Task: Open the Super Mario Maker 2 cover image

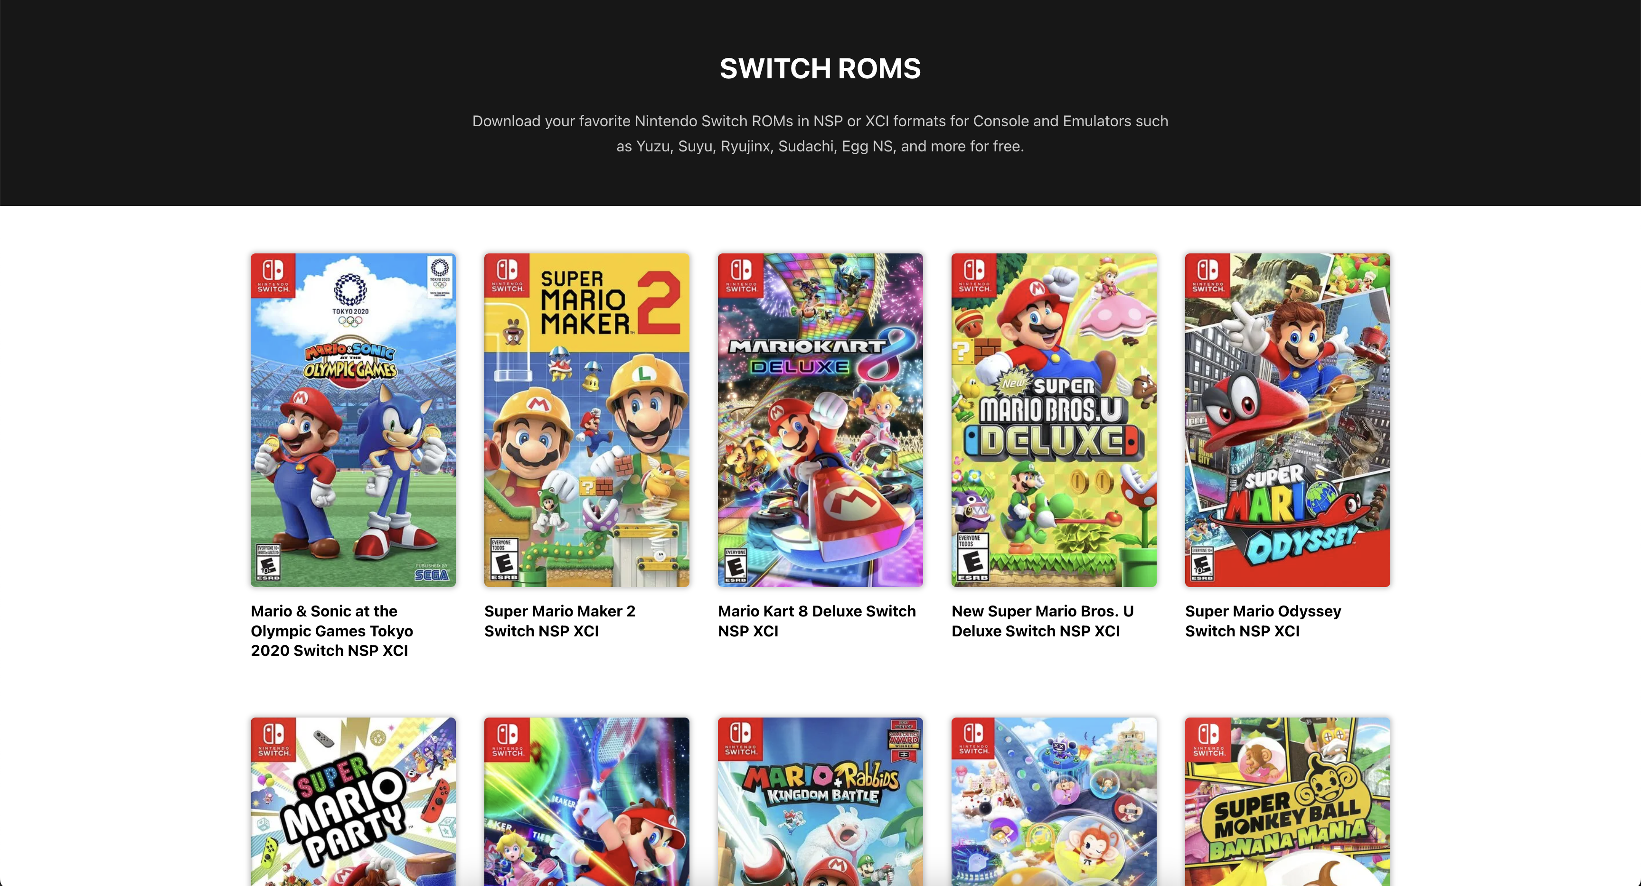Action: tap(587, 420)
